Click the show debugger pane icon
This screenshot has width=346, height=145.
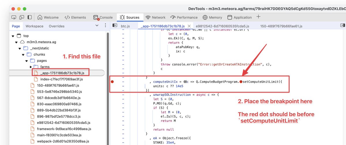[x=343, y=26]
